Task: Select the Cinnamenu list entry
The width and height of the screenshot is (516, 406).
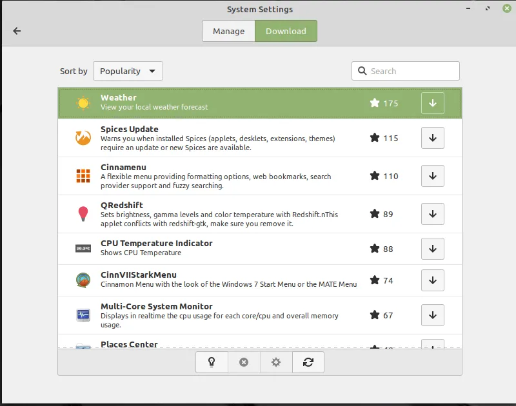Action: point(226,176)
